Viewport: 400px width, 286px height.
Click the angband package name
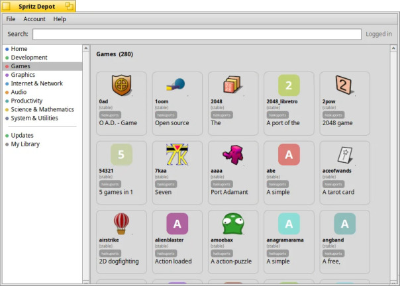tap(333, 240)
